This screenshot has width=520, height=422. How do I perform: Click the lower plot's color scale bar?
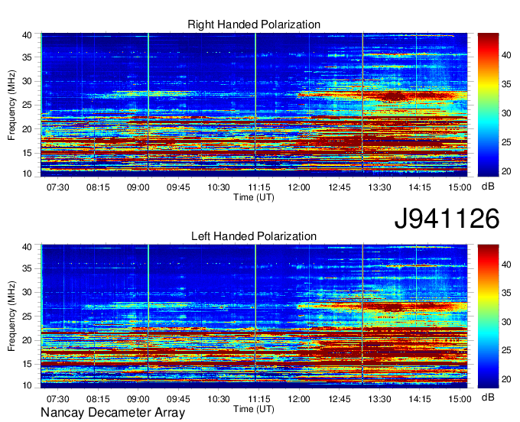pos(488,316)
